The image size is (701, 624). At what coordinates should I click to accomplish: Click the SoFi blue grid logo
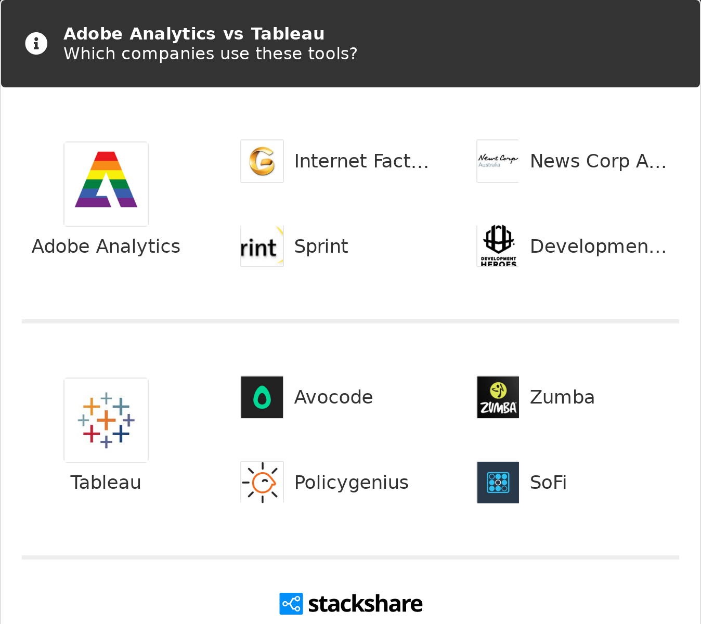tap(498, 482)
